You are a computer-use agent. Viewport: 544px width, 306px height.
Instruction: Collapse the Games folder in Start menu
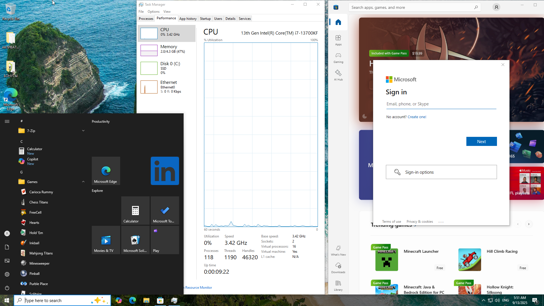[x=52, y=182]
